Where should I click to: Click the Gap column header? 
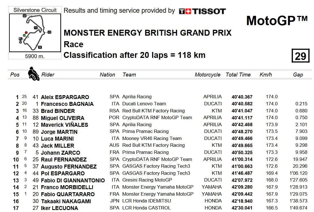(298, 75)
